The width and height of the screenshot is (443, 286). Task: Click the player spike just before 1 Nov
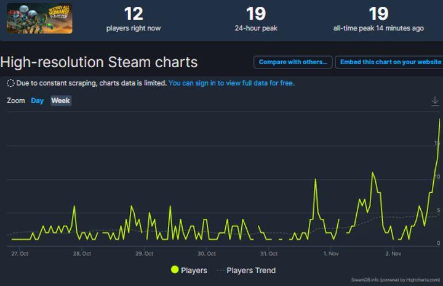316,179
